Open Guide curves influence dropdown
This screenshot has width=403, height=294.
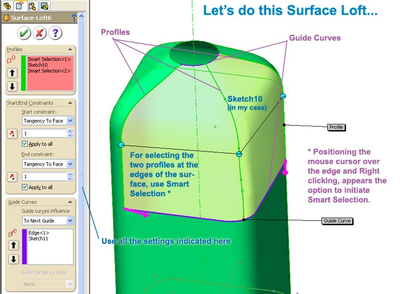70,220
